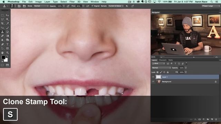Select the Lasso tool
The width and height of the screenshot is (221, 124).
(2, 19)
